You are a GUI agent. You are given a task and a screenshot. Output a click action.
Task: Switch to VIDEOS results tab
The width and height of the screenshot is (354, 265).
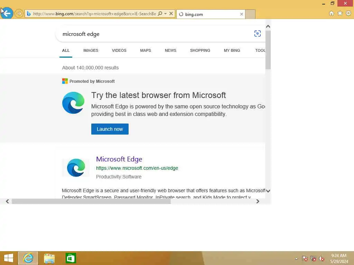coord(119,50)
